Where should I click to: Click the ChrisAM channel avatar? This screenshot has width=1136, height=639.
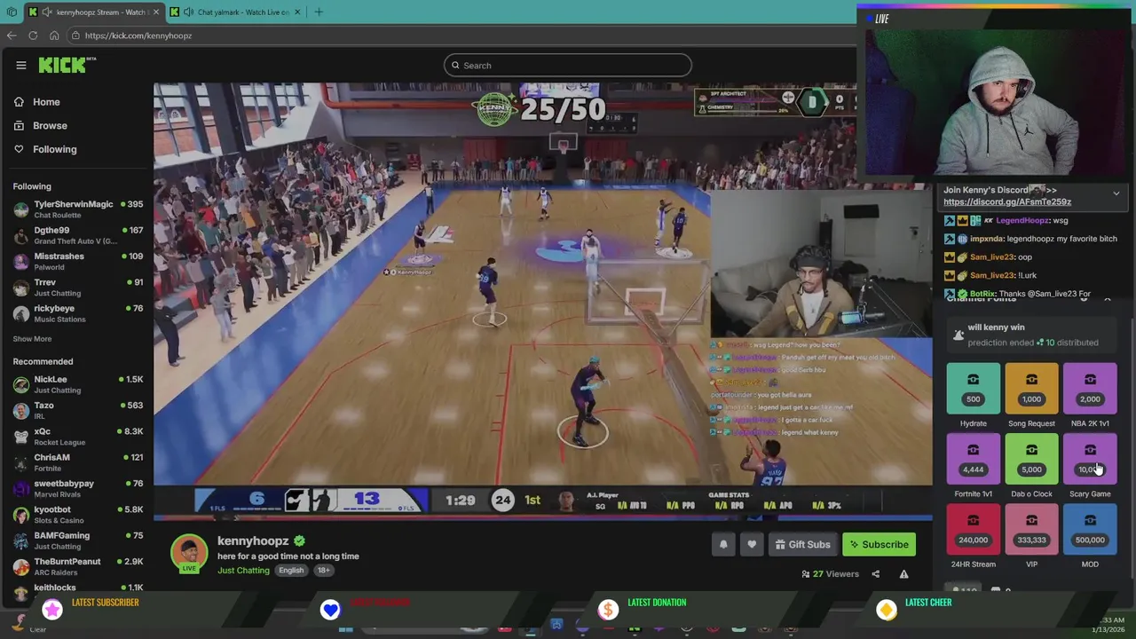tap(21, 462)
